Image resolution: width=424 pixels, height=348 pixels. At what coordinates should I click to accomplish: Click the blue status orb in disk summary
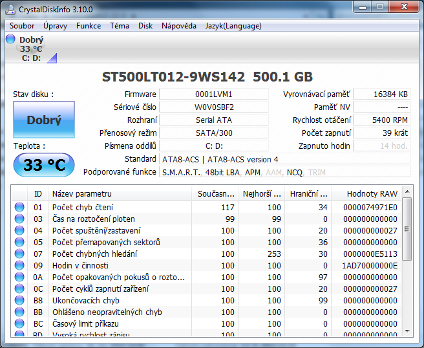[10, 39]
